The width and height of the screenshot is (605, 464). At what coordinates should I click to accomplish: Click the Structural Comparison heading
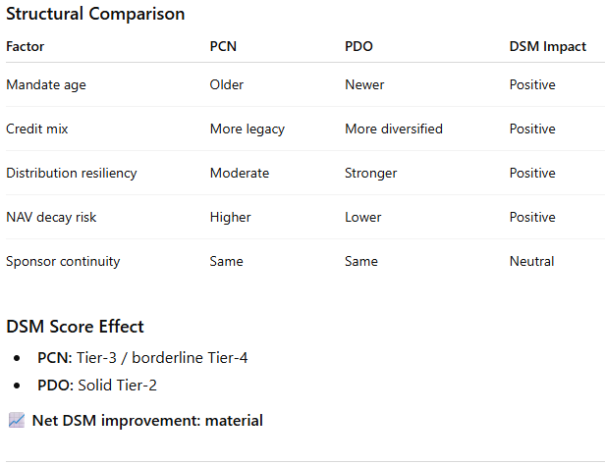95,15
